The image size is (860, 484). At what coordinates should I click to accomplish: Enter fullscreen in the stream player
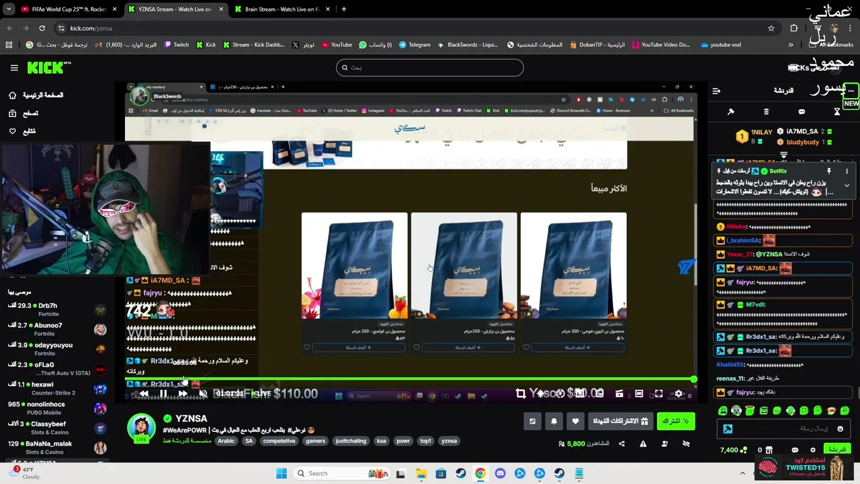[x=658, y=394]
